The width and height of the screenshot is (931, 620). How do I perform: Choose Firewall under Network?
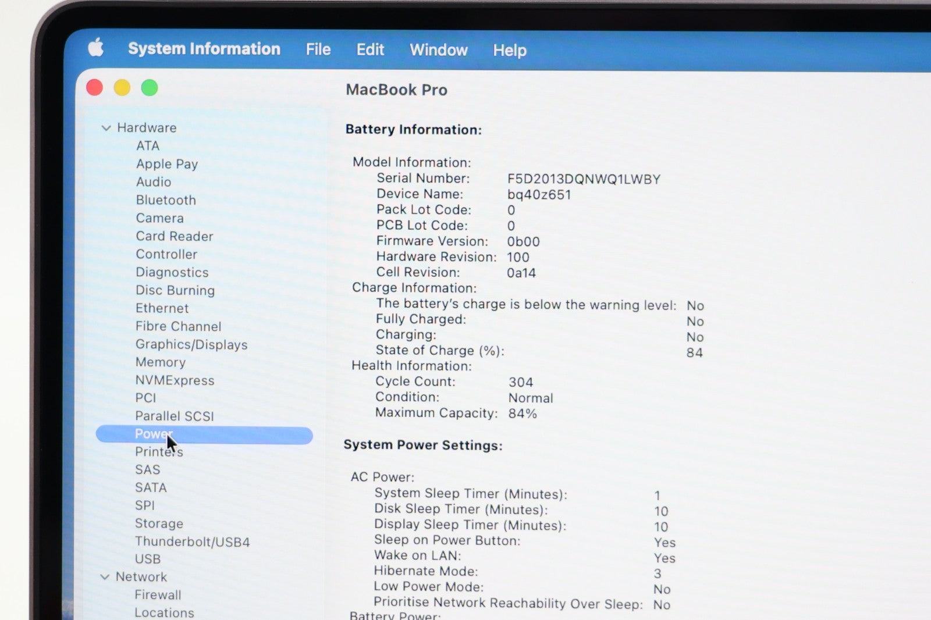click(158, 595)
